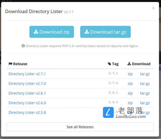This screenshot has width=161, height=139.
Task: Open Directory Lister v2.7.0 release link
Action: pyautogui.click(x=27, y=83)
